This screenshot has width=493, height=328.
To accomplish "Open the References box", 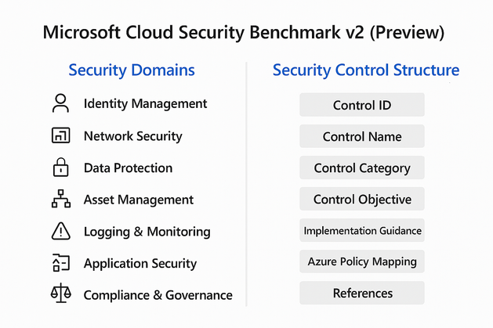I will pos(362,293).
